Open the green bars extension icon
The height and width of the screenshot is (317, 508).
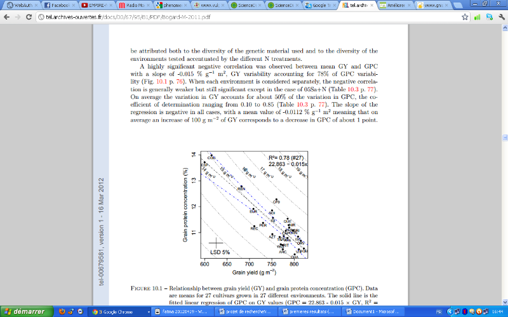click(x=478, y=17)
